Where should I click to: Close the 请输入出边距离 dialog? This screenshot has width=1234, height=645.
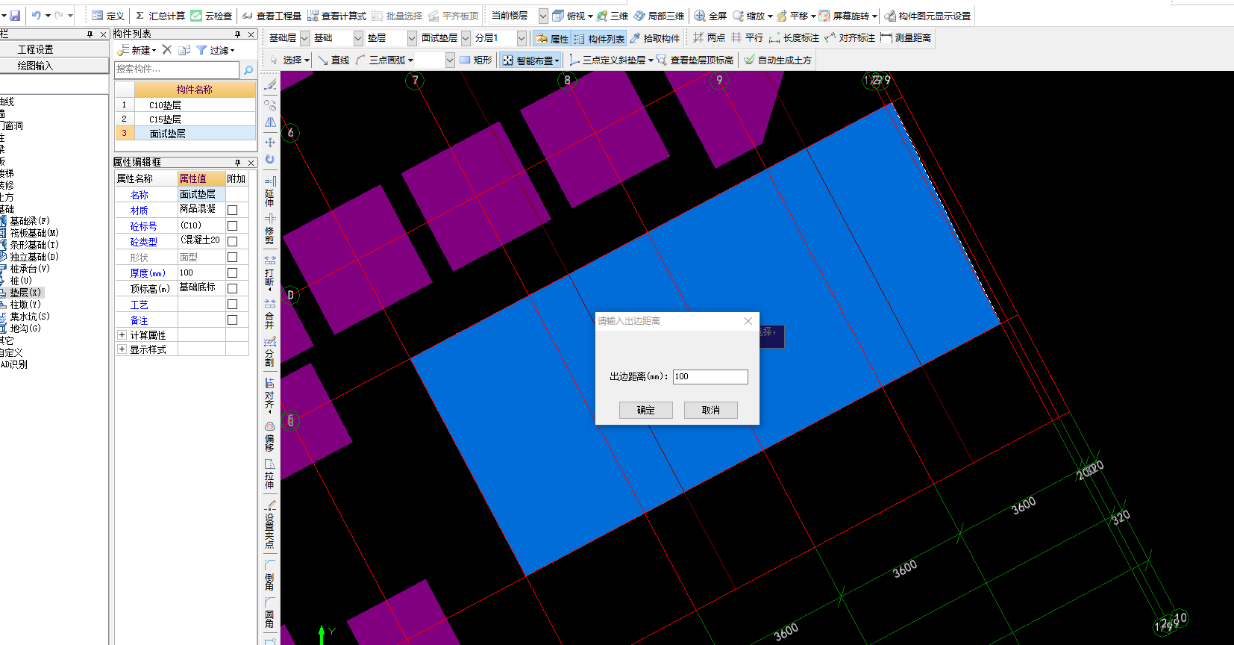[748, 321]
